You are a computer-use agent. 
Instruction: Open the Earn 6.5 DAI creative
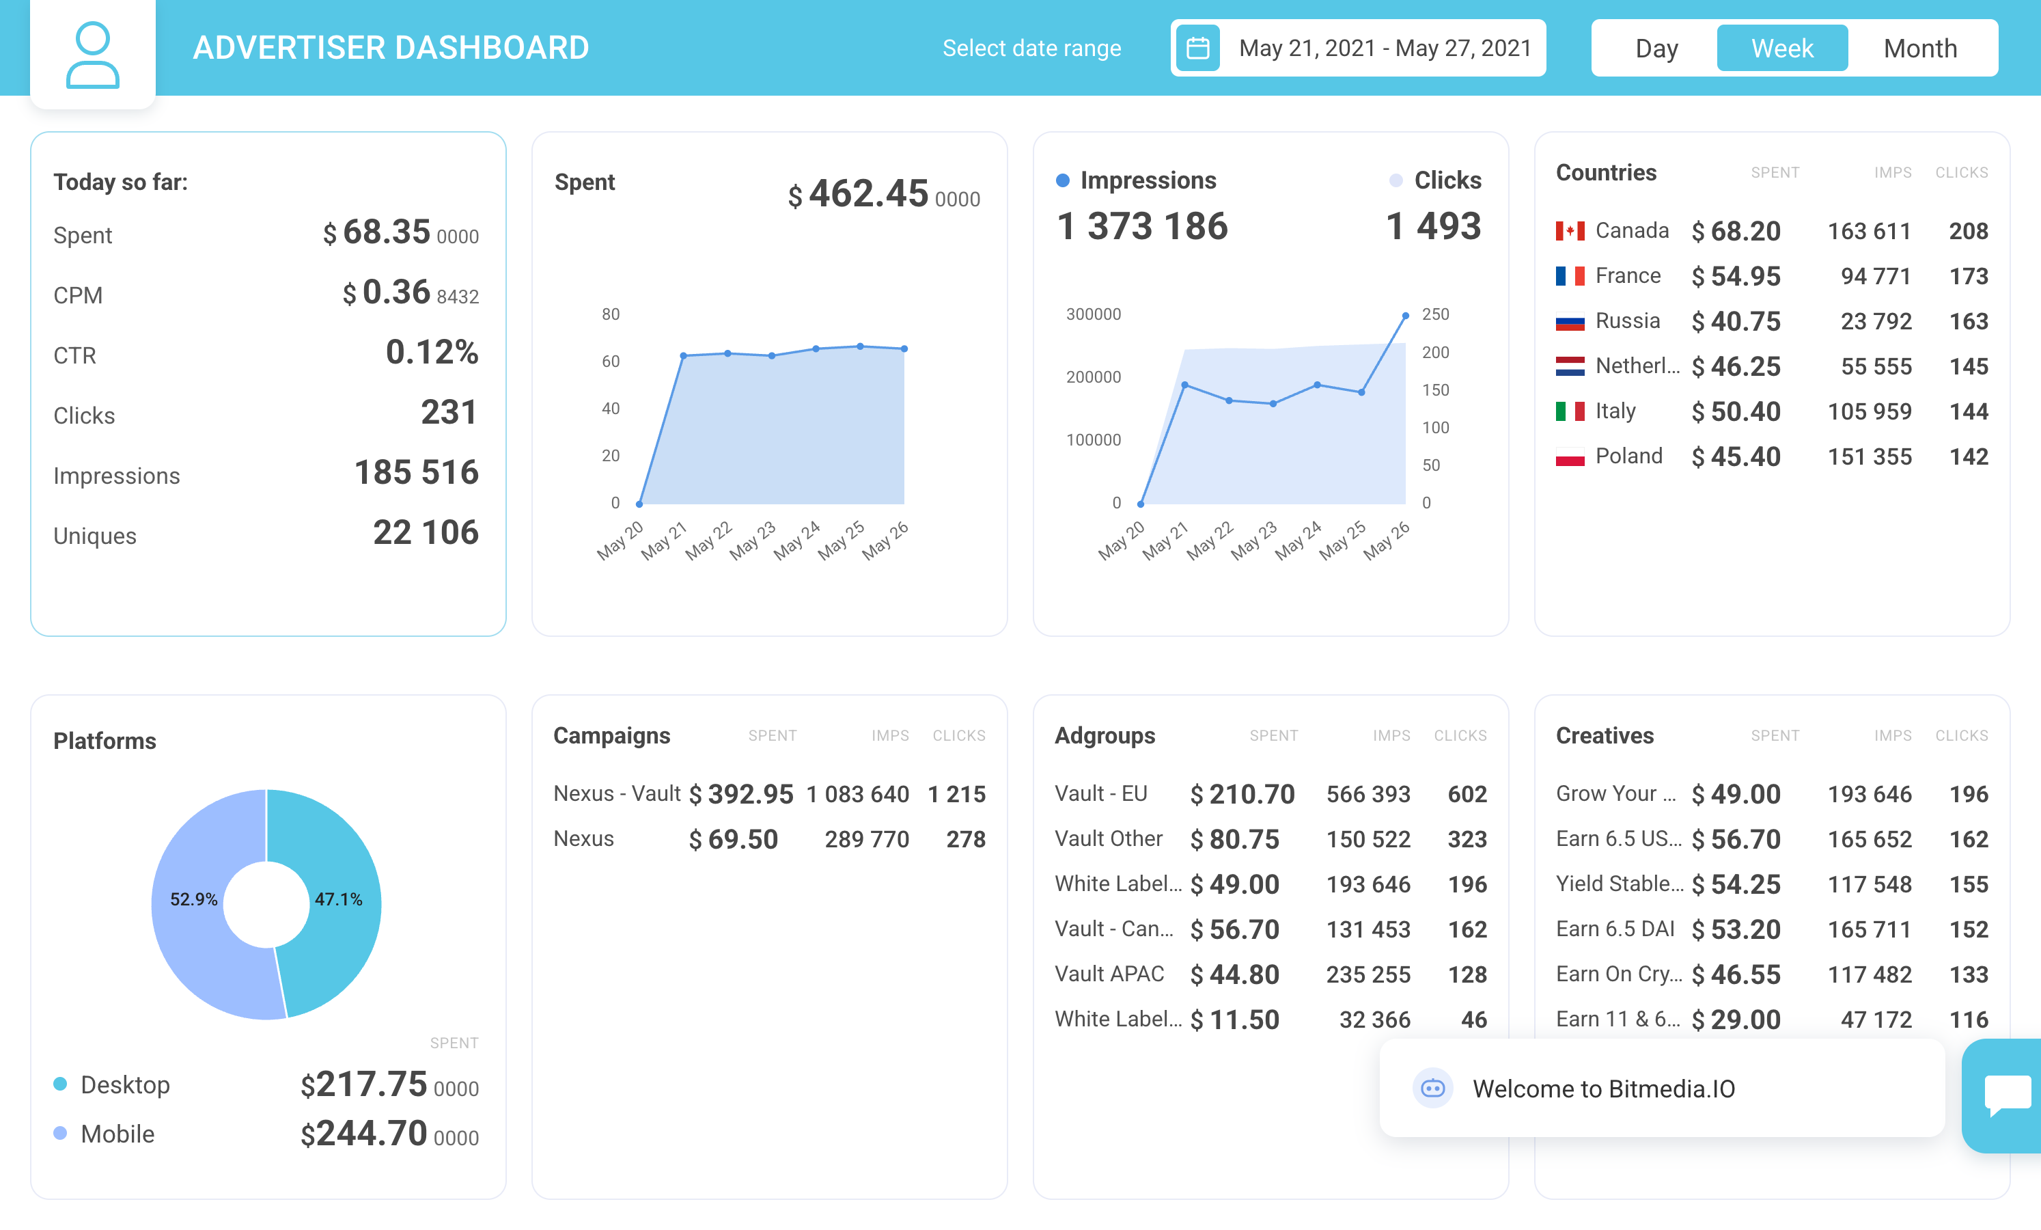point(1771,929)
